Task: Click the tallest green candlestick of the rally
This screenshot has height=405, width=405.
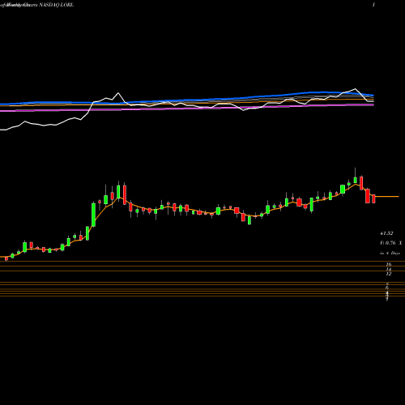Action: click(x=93, y=215)
